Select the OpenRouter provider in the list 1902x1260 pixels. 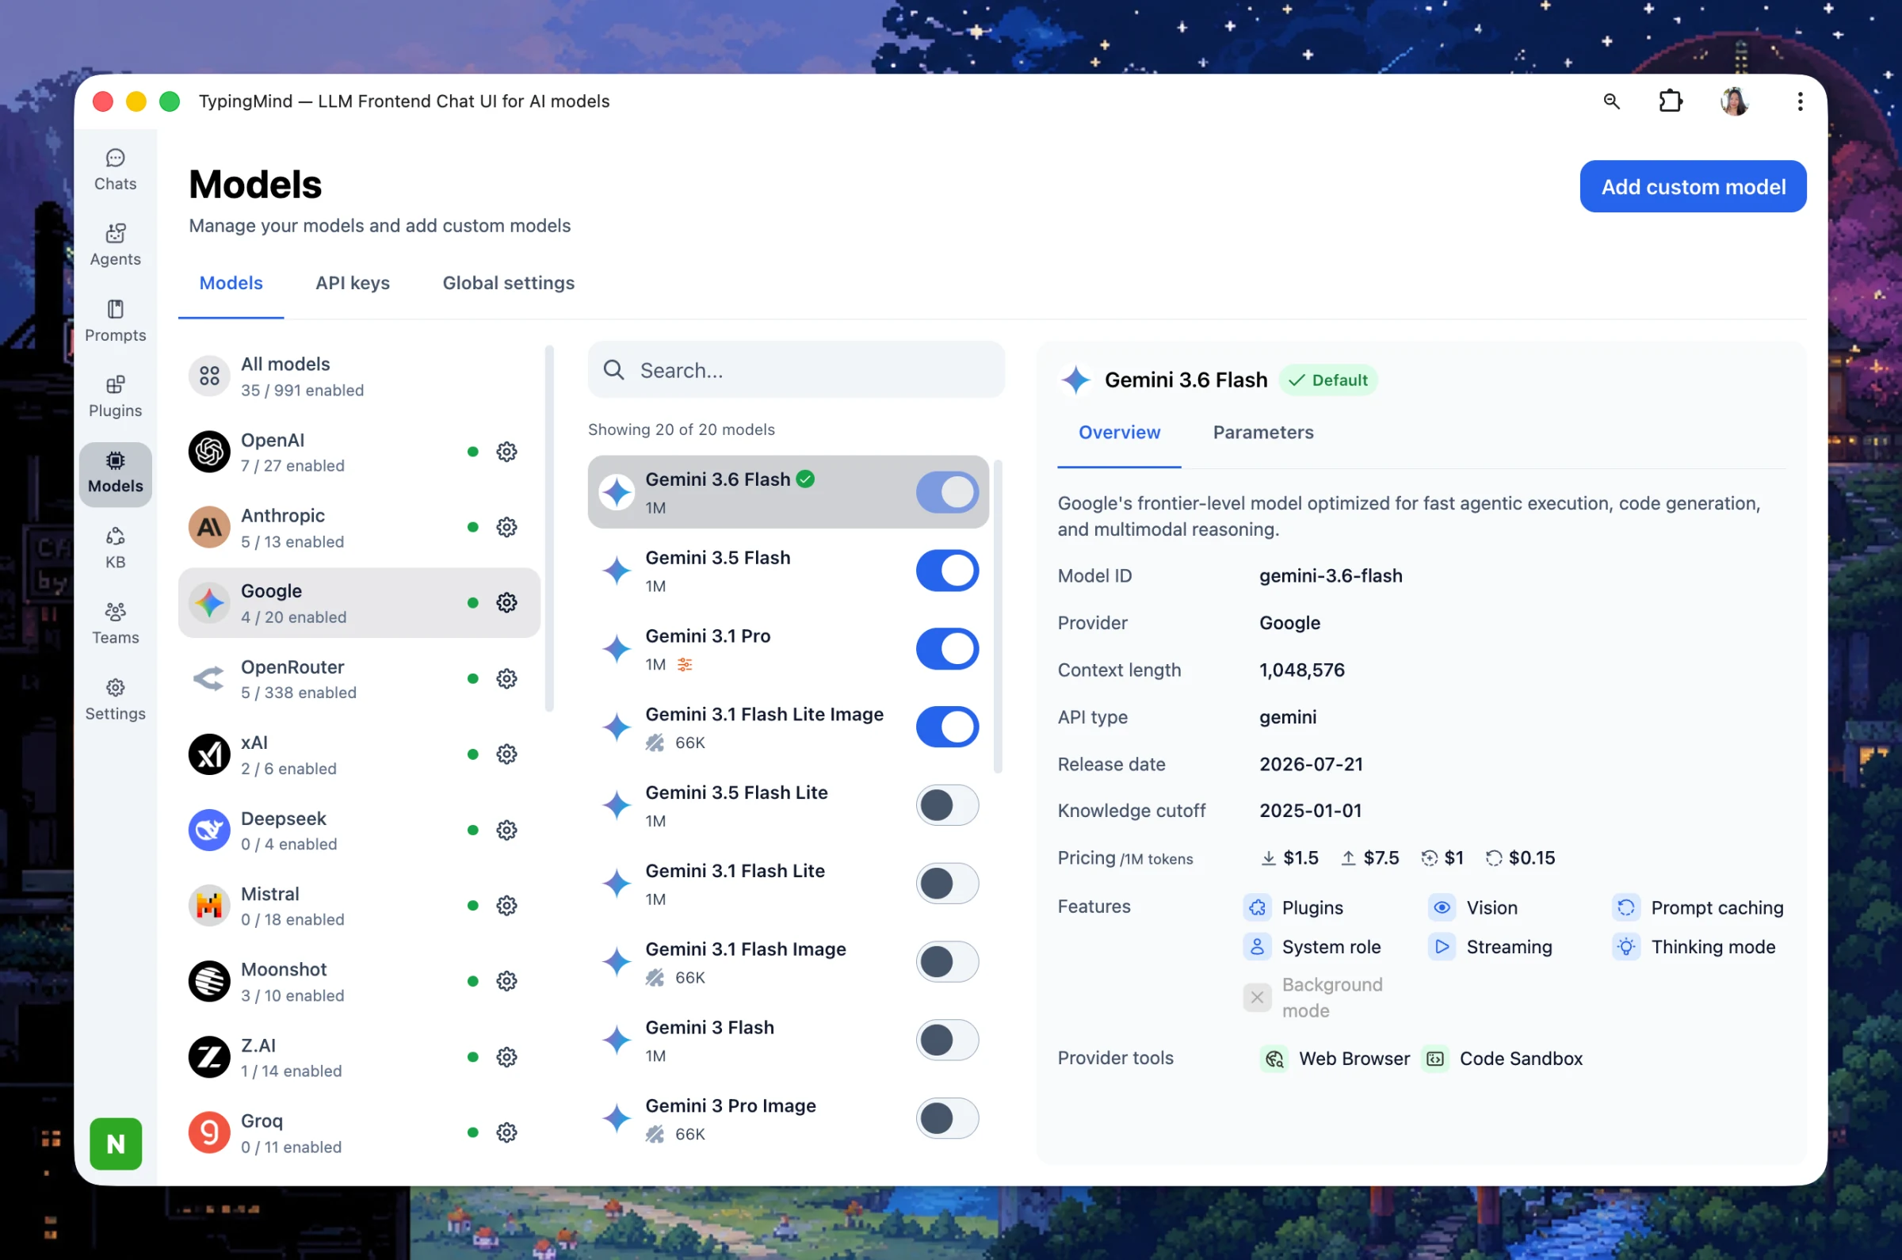pos(359,679)
